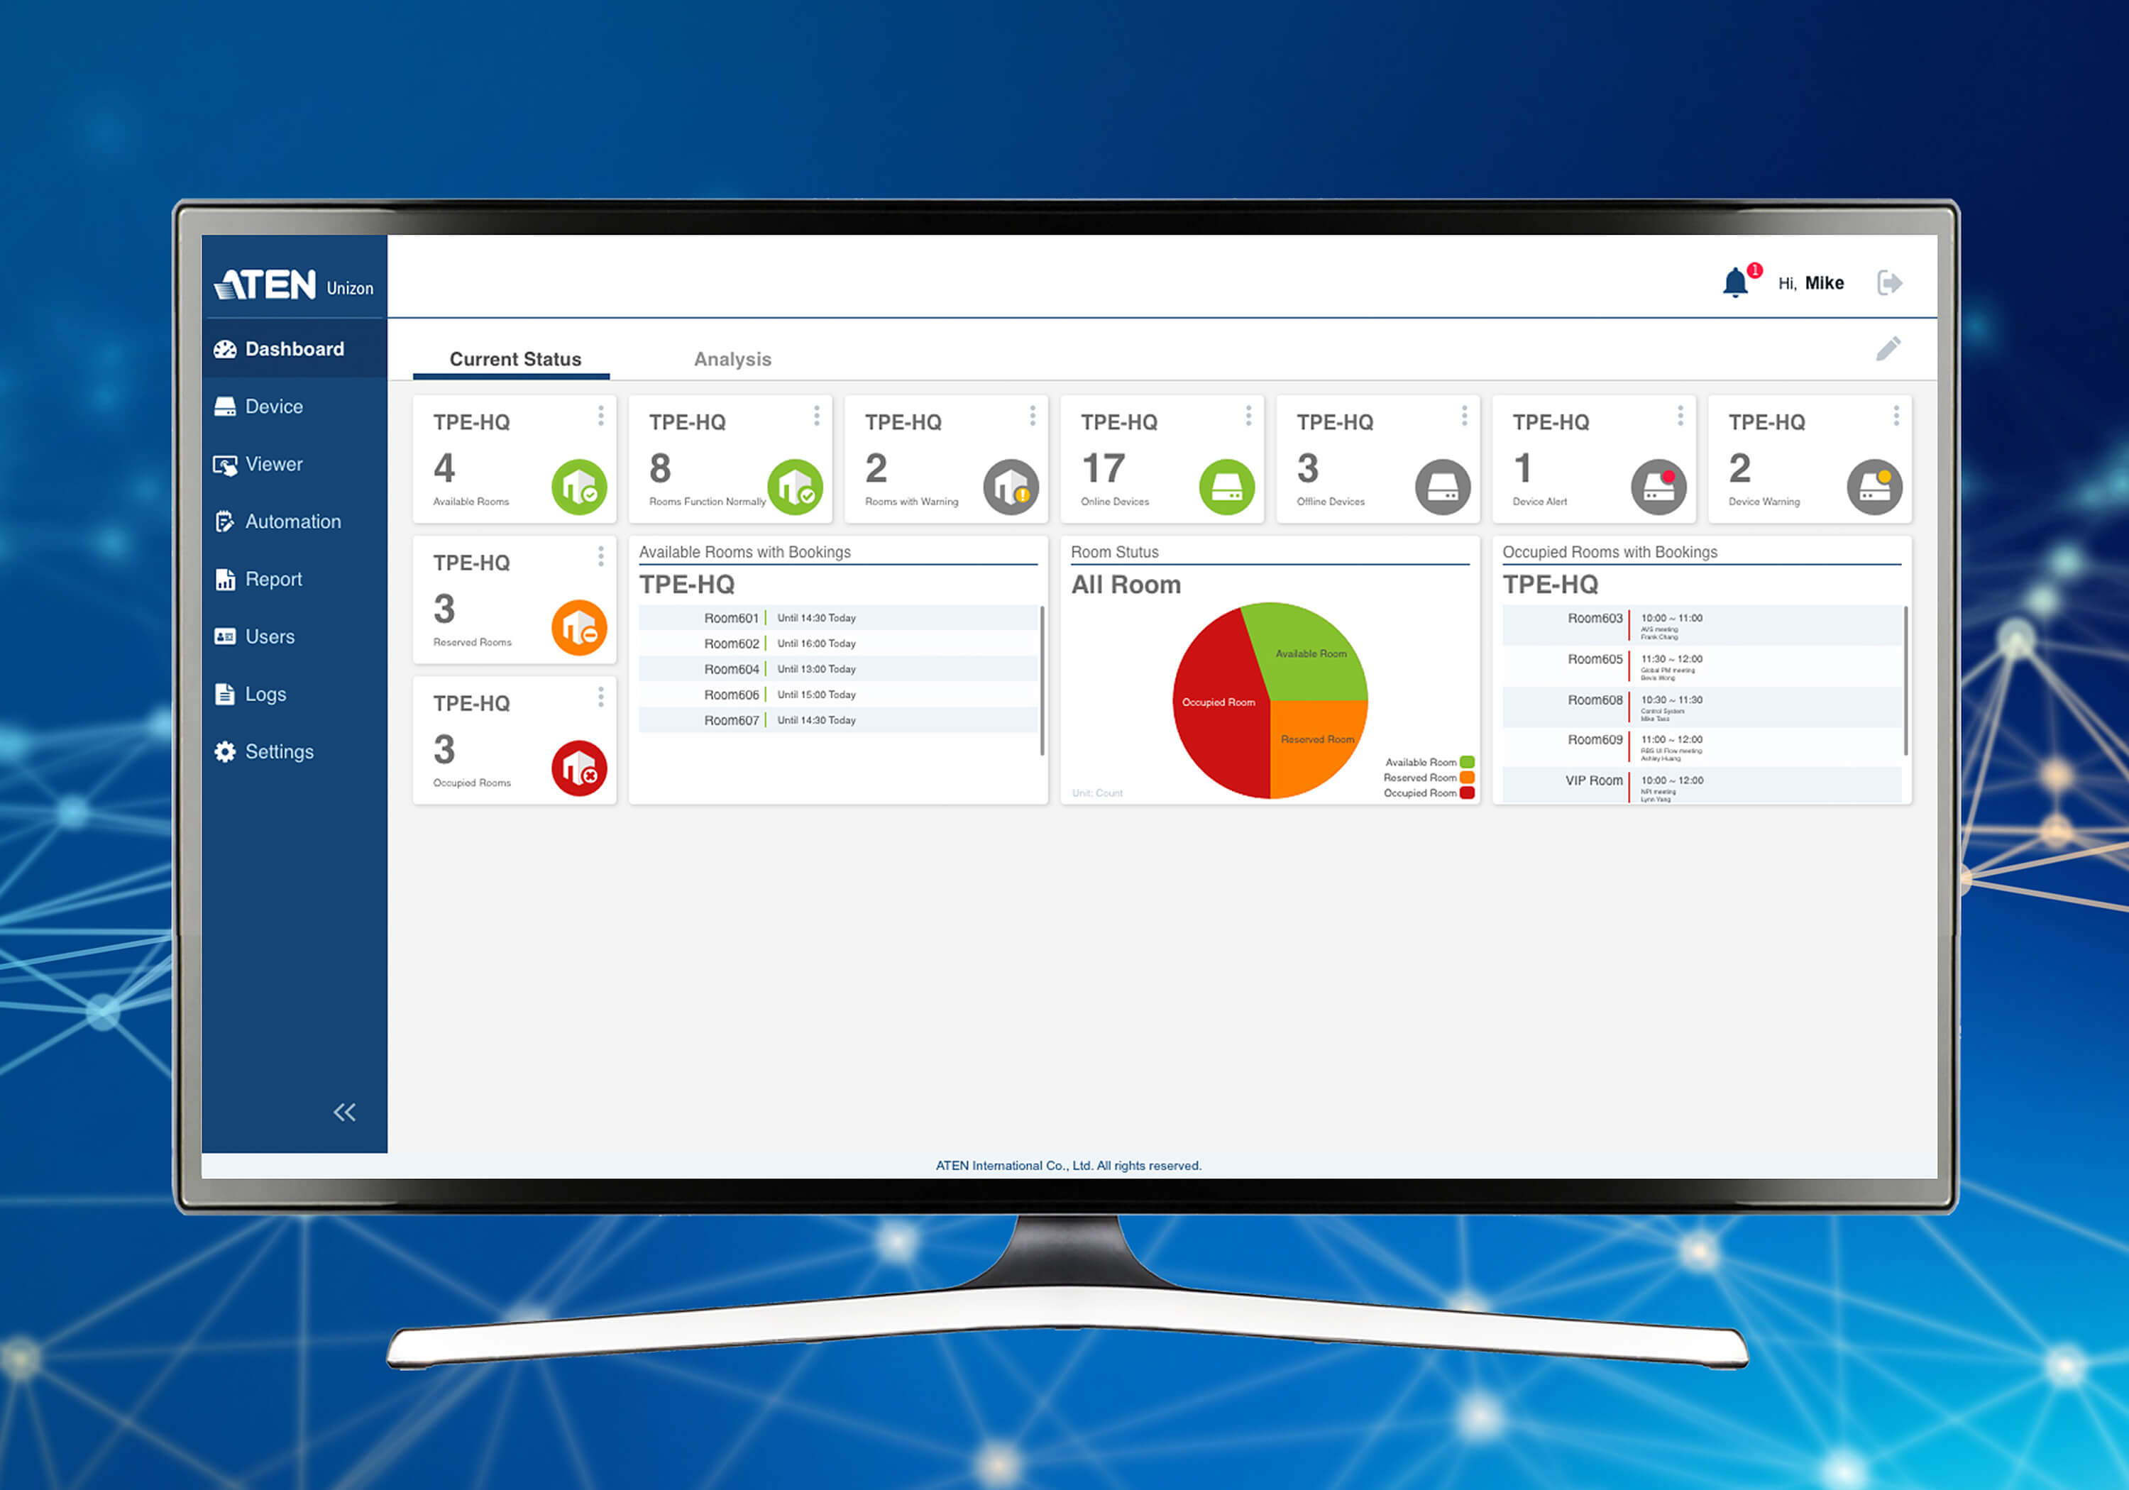Collapse the sidebar with the double-chevron
The height and width of the screenshot is (1490, 2129).
[344, 1112]
